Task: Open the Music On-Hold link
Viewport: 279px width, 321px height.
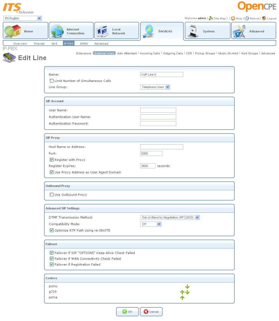Action: [228, 53]
